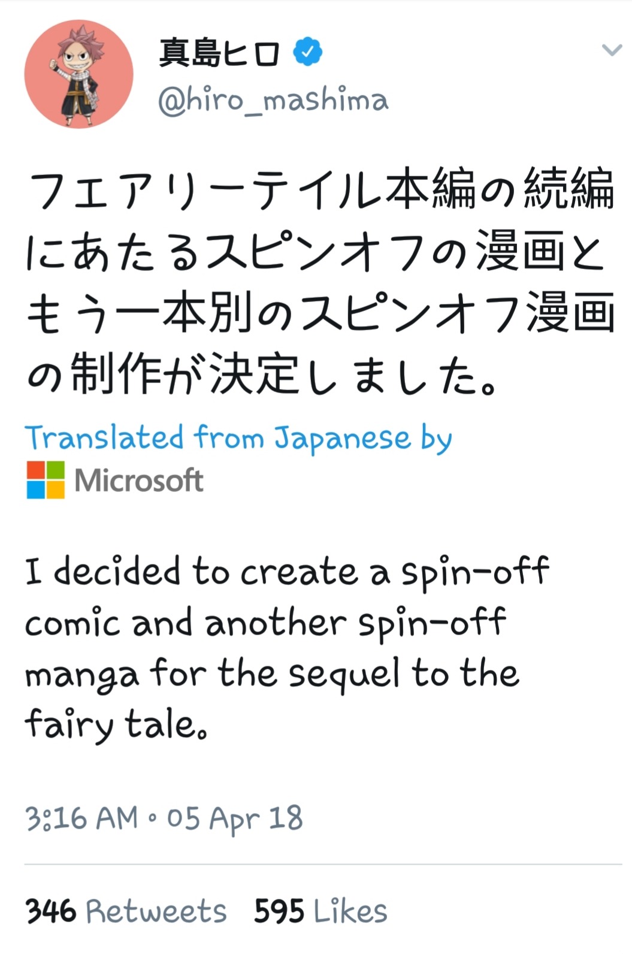Click the 'Translated from Japanese by' link
The height and width of the screenshot is (954, 632).
(238, 438)
